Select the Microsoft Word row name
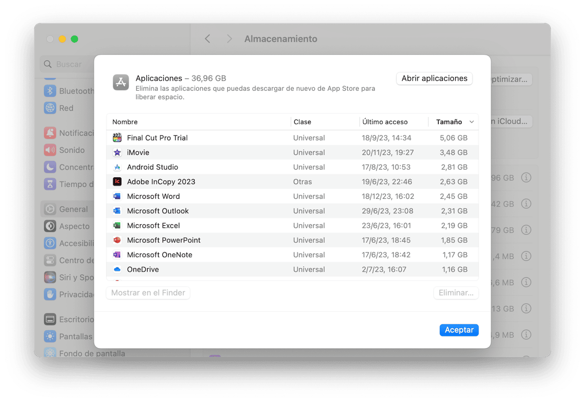585x402 pixels. 153,196
